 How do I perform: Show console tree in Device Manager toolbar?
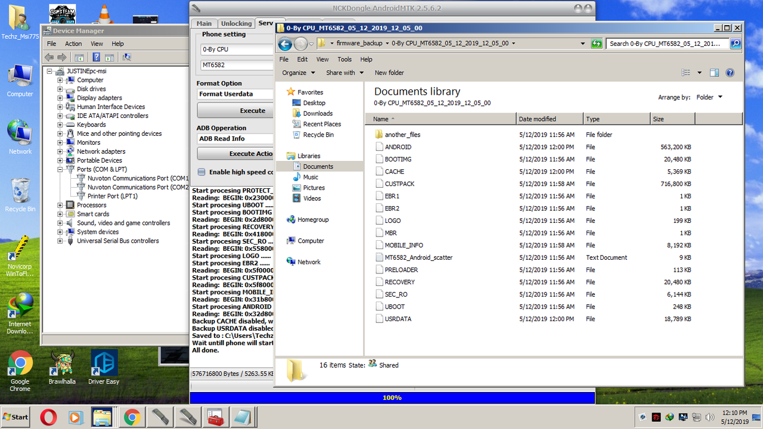[79, 57]
